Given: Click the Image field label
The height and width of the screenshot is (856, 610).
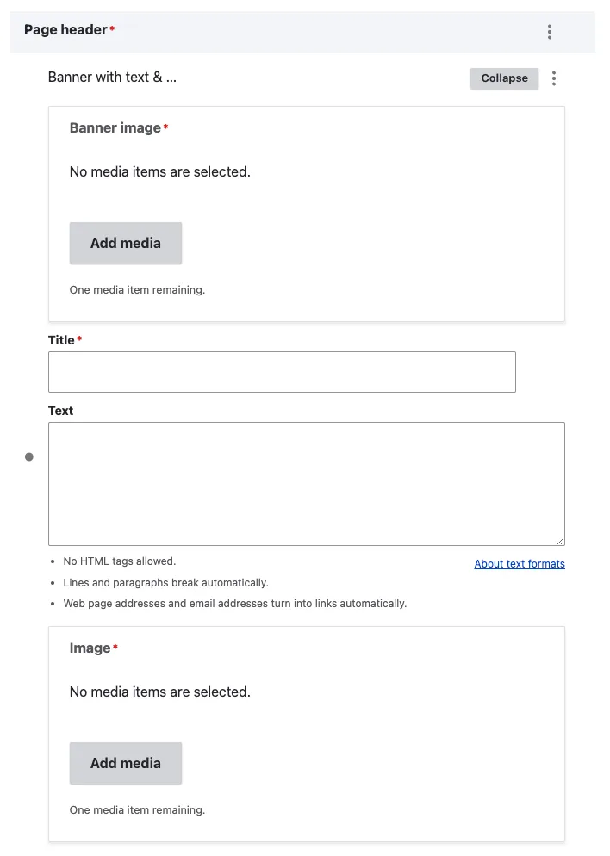Looking at the screenshot, I should (90, 648).
